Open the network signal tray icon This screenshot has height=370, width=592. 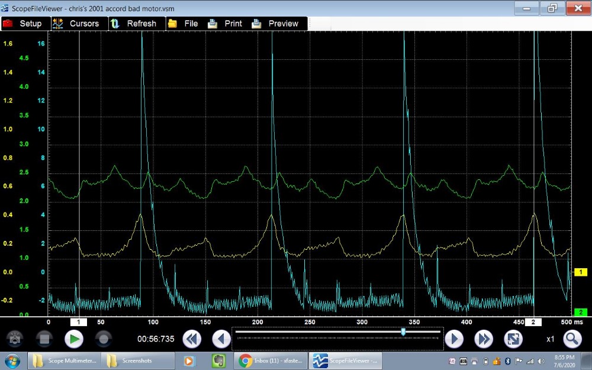tap(530, 362)
